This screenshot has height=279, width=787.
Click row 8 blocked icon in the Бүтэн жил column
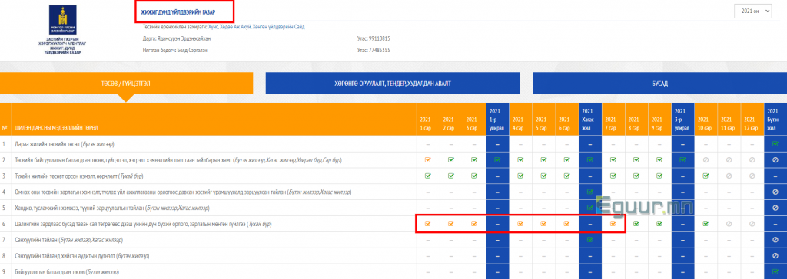click(775, 256)
